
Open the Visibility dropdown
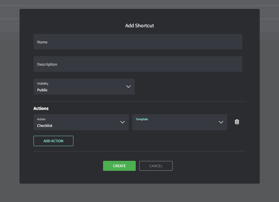[x=84, y=87]
